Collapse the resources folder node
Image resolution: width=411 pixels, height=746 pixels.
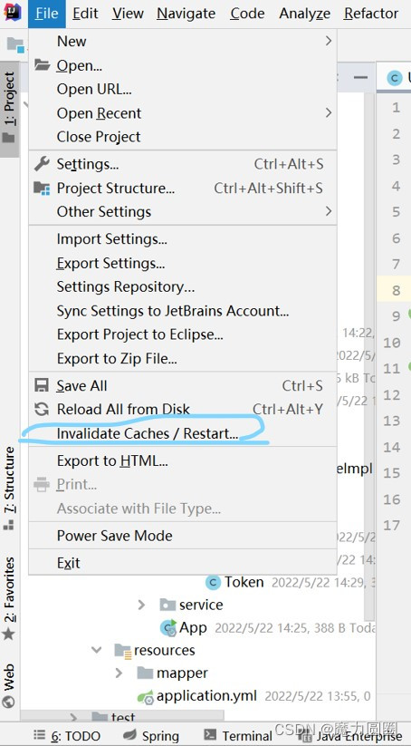(x=97, y=650)
